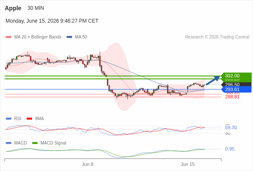Click the blue MA 50 legend swatch
The height and width of the screenshot is (171, 253).
[x=69, y=37]
